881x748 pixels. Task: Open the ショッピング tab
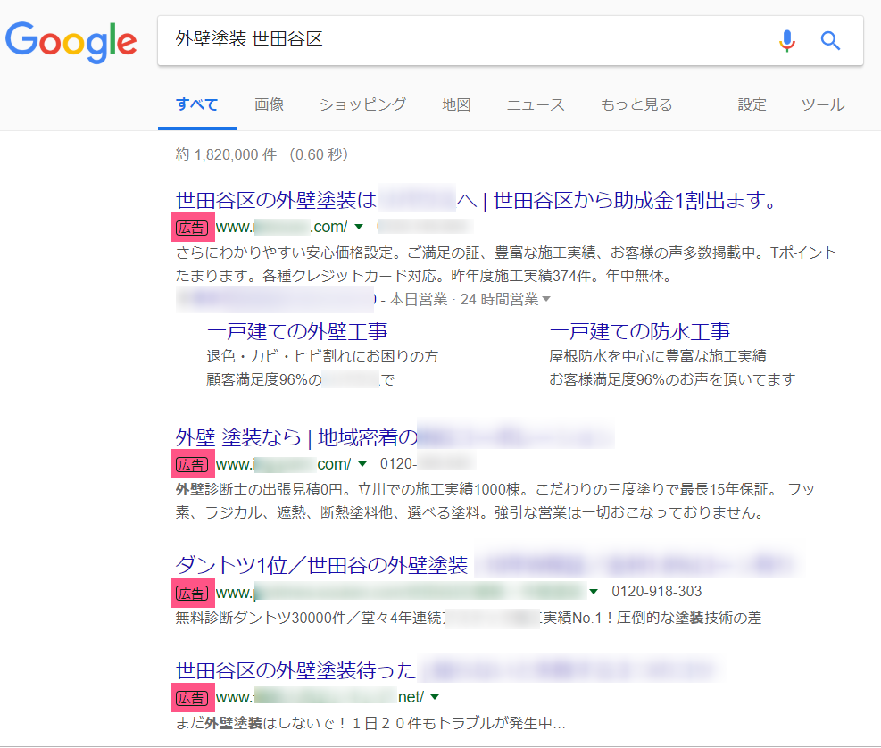click(362, 104)
